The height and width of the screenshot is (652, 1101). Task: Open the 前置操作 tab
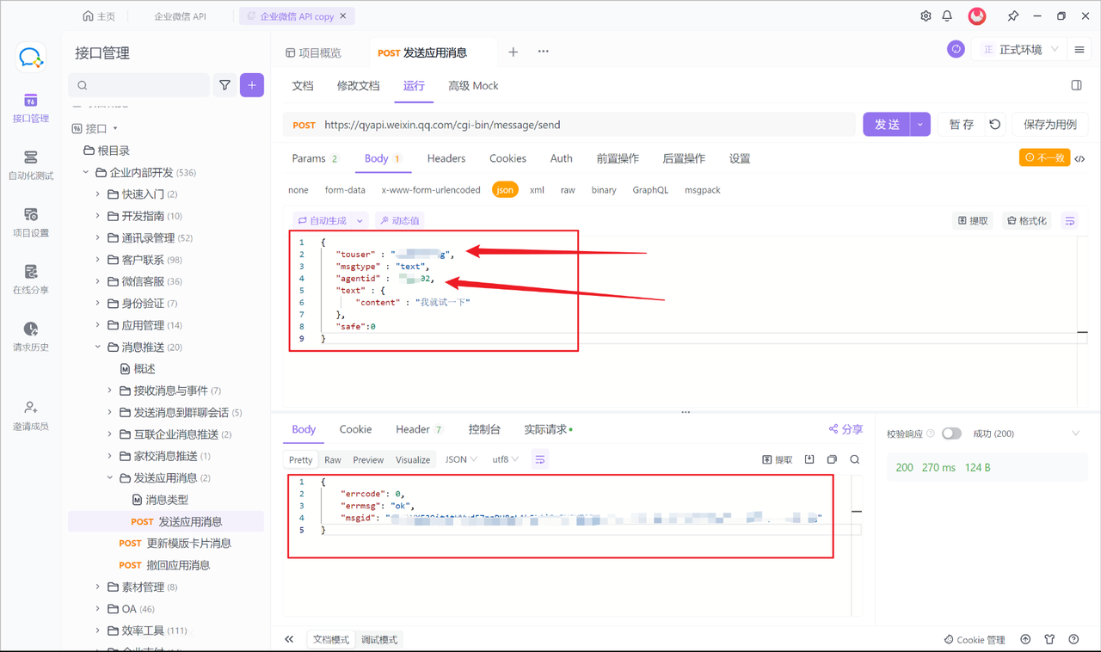(618, 158)
